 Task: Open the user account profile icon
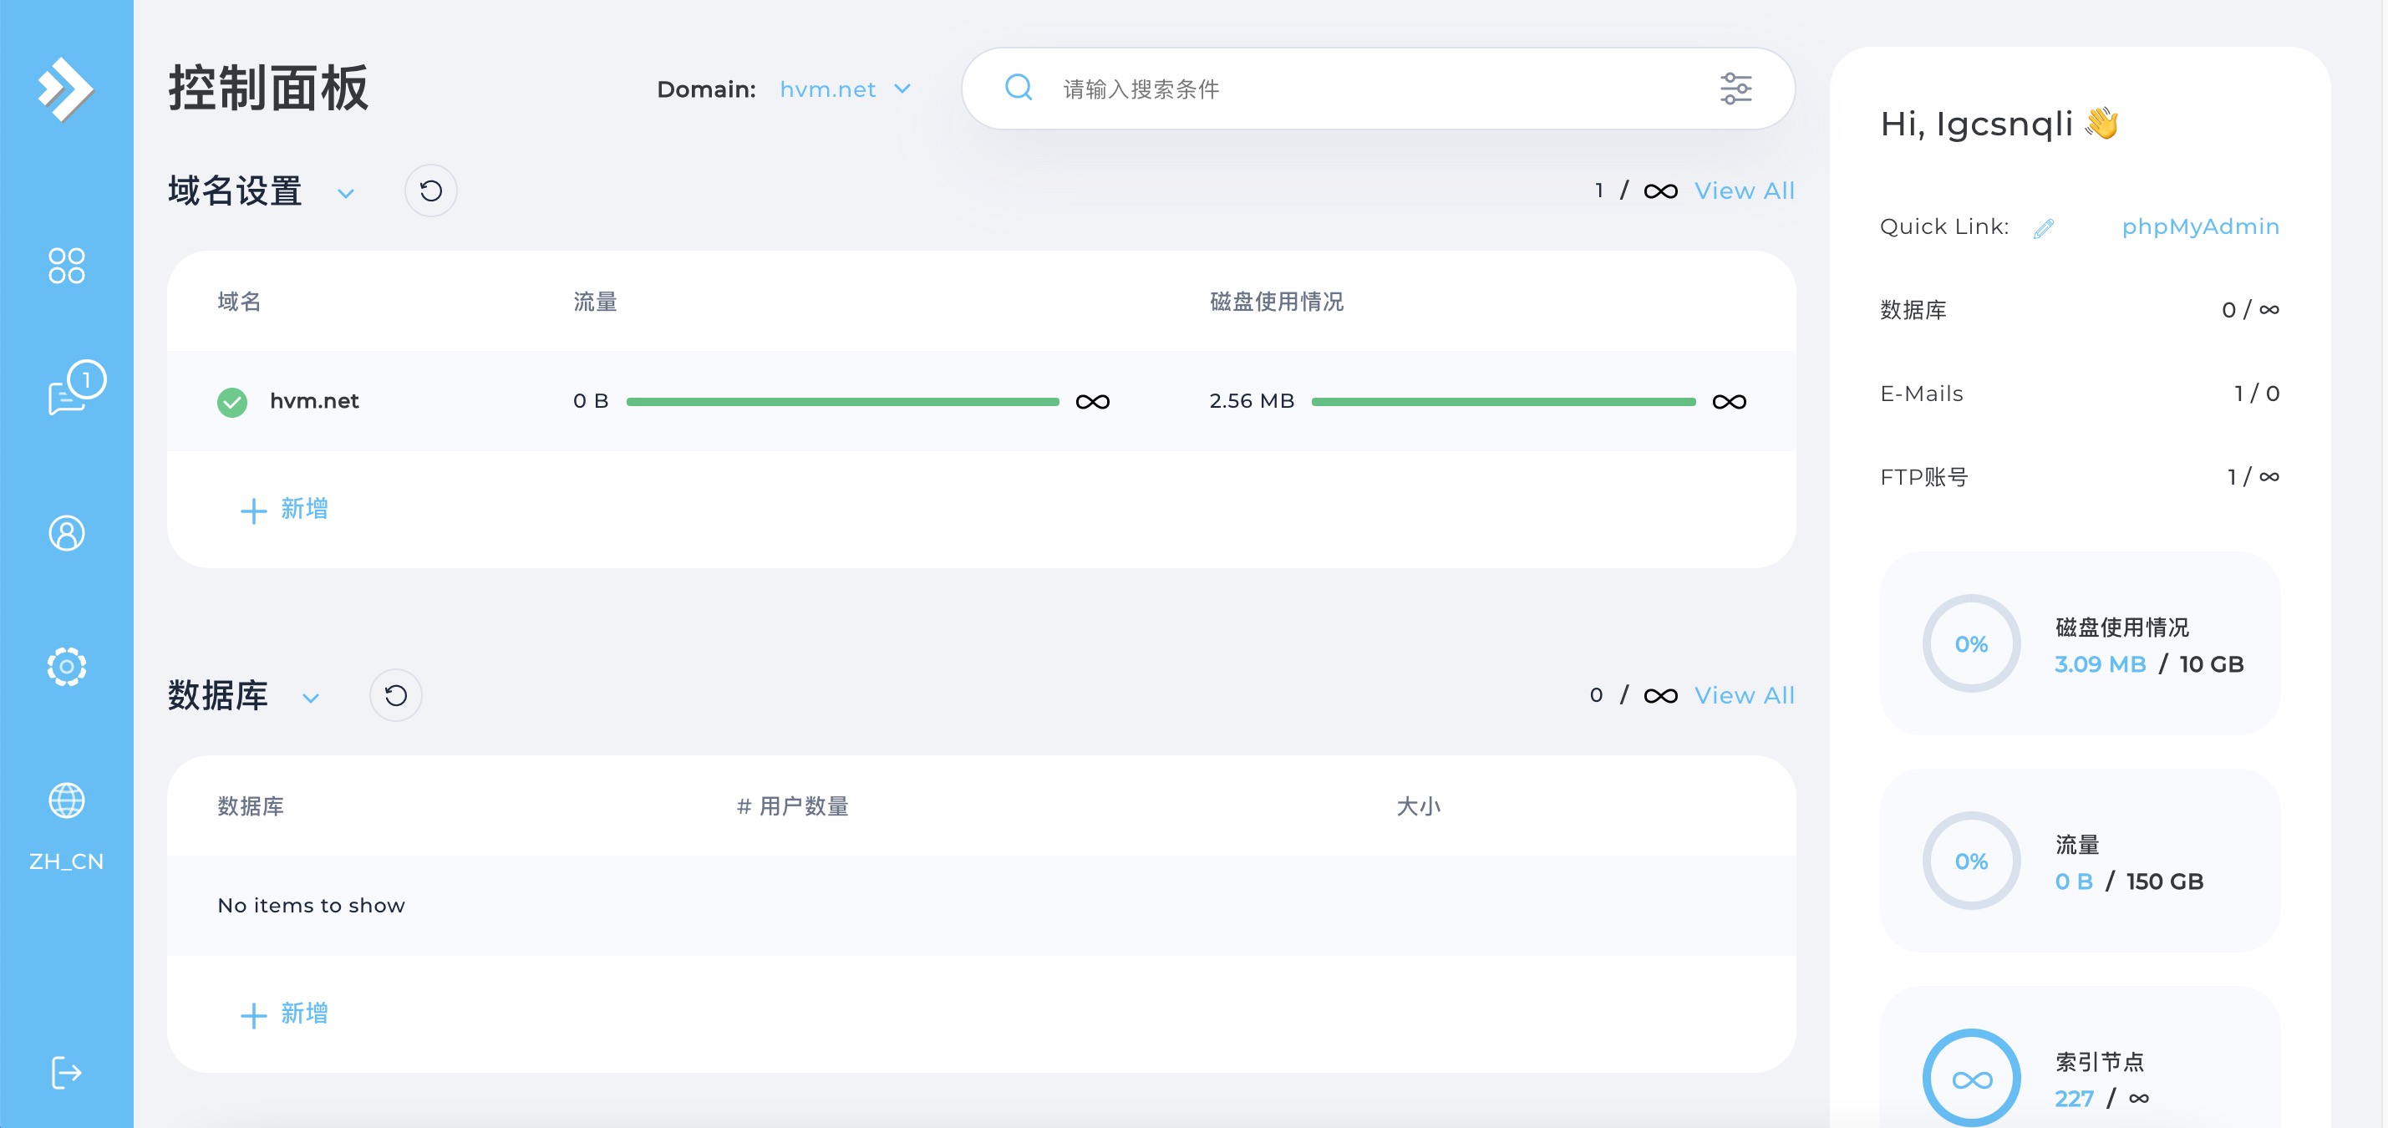[x=66, y=533]
